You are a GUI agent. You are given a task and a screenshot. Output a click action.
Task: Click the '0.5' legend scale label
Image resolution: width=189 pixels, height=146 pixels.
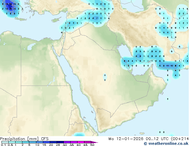10,145
